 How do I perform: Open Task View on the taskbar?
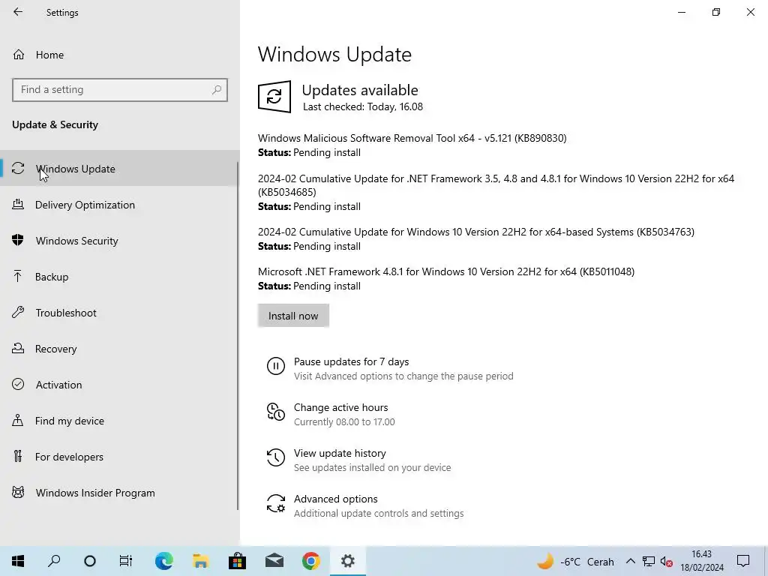point(126,561)
